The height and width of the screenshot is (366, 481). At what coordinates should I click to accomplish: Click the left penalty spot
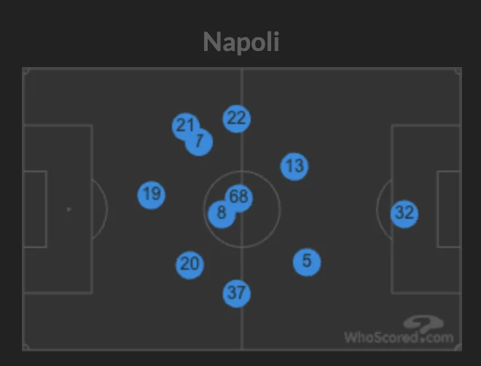[x=69, y=209]
